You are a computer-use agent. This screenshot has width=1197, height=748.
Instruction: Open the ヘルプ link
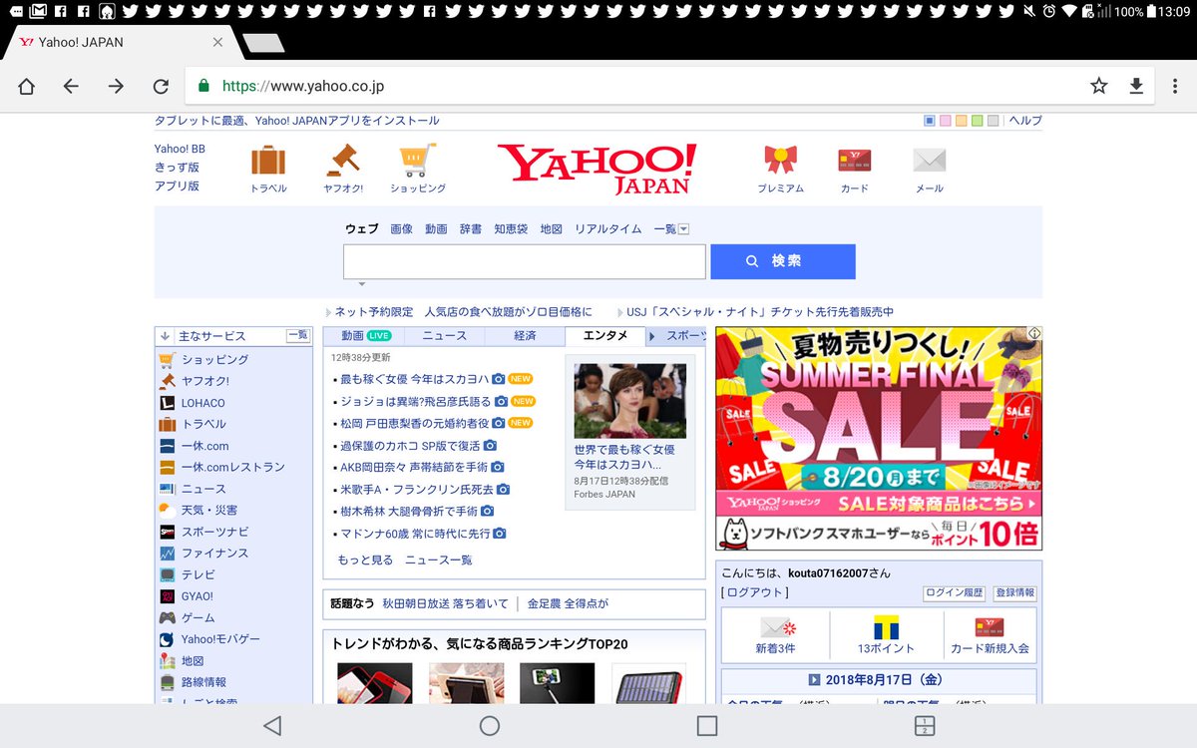(x=1025, y=121)
